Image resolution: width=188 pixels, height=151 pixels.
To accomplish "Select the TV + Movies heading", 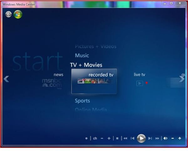I will 86,65.
